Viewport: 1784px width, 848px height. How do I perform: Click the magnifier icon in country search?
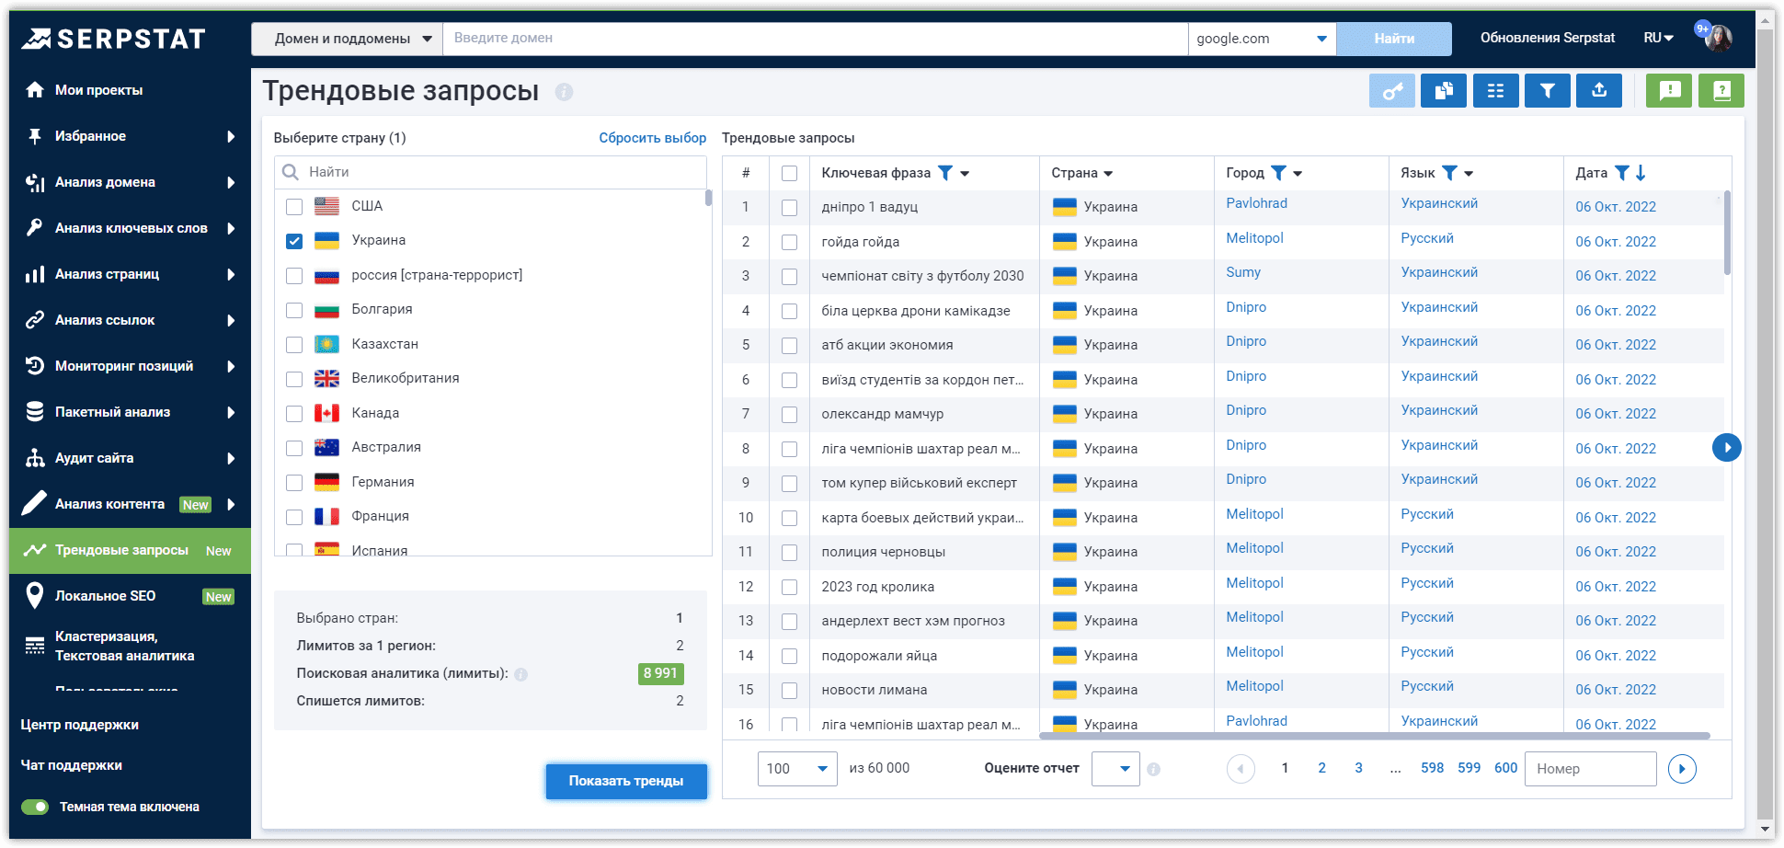click(291, 172)
